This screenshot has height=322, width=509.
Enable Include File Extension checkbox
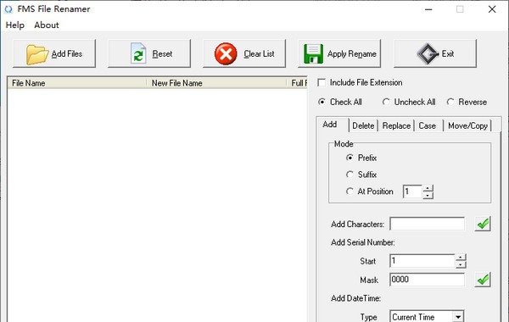tap(322, 83)
